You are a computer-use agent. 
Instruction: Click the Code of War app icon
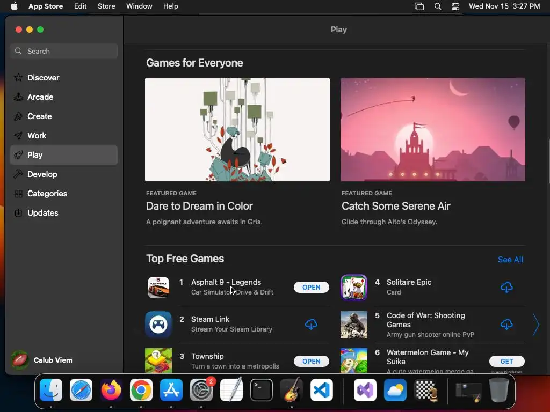pos(354,325)
